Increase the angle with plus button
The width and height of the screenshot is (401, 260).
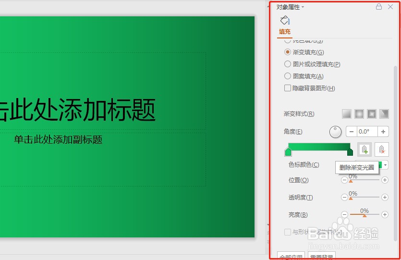(x=383, y=132)
